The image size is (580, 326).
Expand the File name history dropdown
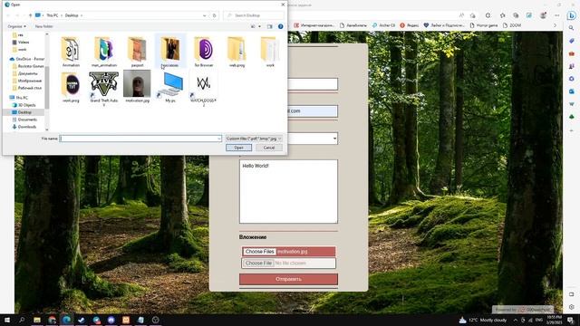tap(219, 139)
